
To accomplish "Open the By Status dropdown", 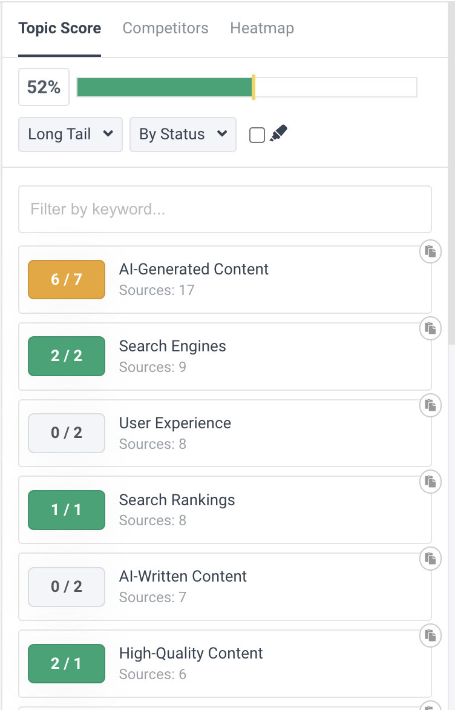I will [x=183, y=134].
